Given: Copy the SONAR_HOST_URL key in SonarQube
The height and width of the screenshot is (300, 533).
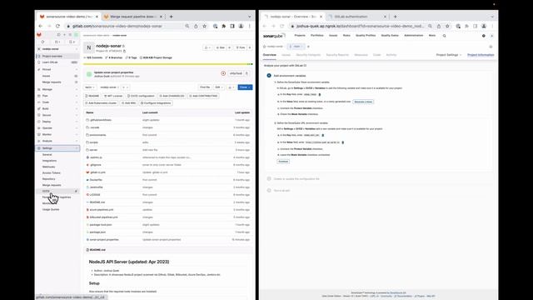Looking at the screenshot, I should 322,135.
